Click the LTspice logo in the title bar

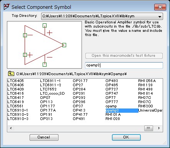(7, 7)
